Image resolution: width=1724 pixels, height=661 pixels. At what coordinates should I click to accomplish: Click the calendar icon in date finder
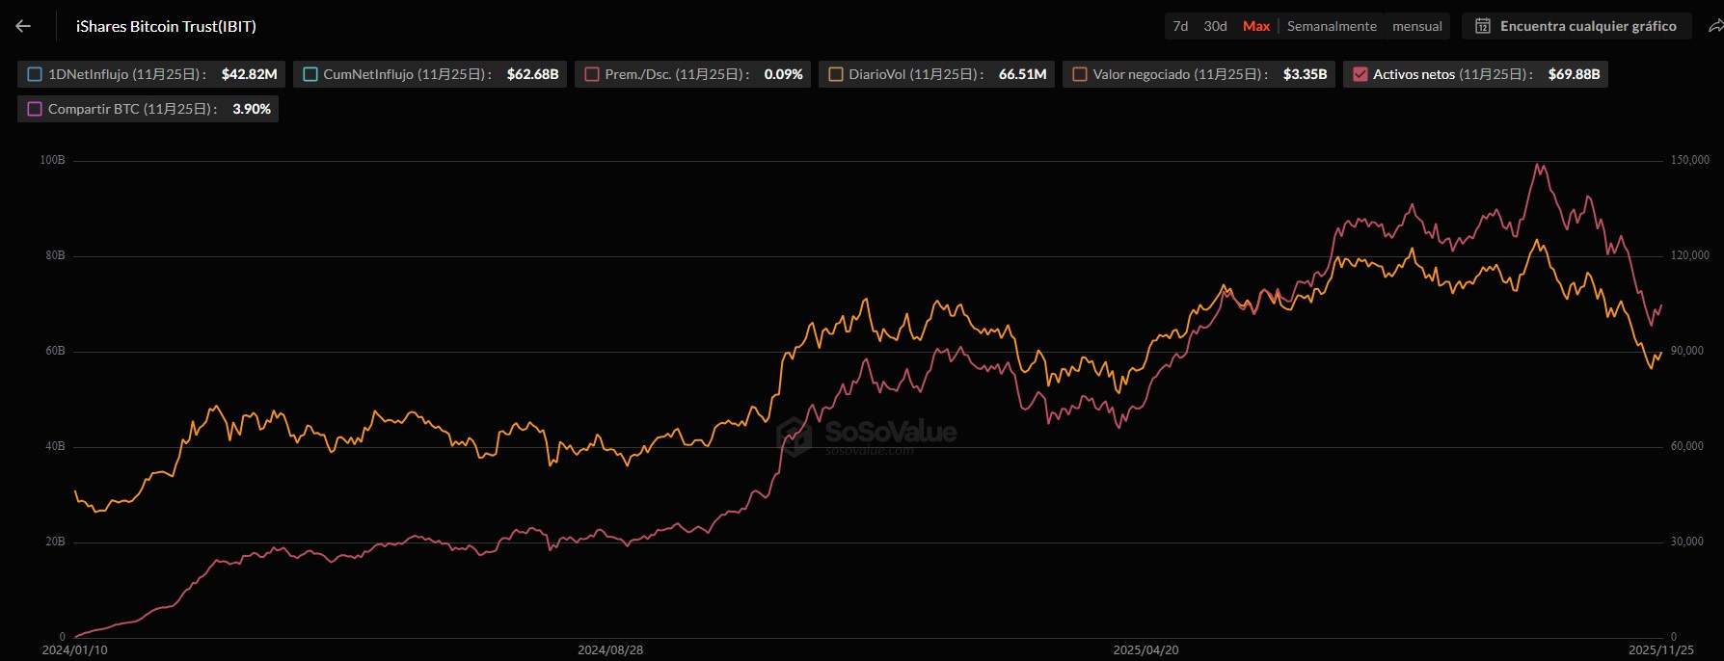(1483, 26)
